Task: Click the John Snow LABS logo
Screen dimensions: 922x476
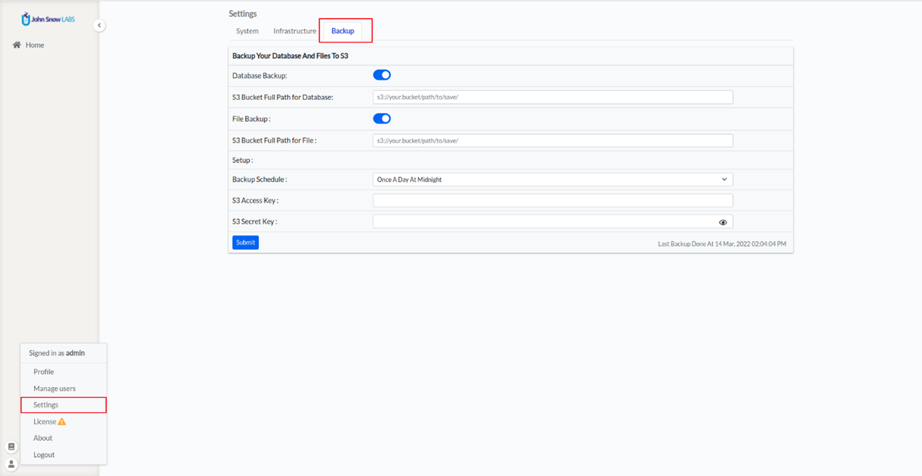Action: 48,19
